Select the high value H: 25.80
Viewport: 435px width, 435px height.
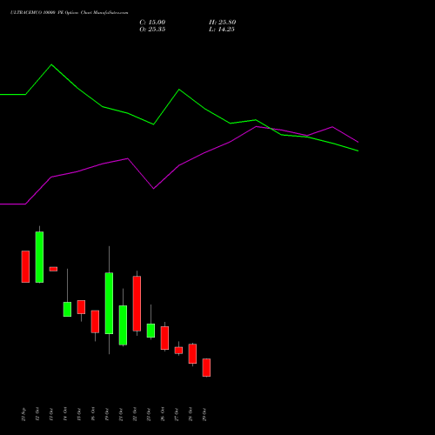(222, 23)
